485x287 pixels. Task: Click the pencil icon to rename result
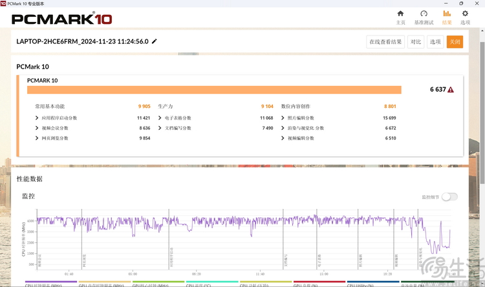(155, 41)
